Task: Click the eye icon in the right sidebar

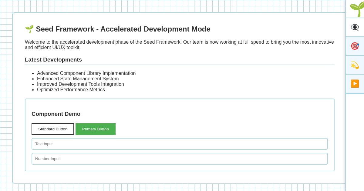Action: 355,27
